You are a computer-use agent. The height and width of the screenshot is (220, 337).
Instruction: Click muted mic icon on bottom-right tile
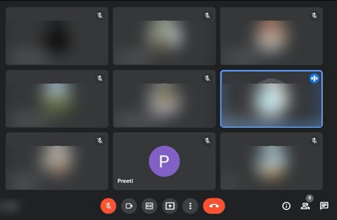(314, 141)
